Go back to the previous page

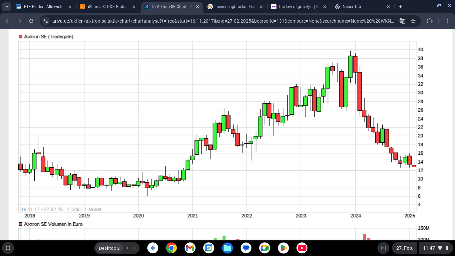tap(8, 21)
